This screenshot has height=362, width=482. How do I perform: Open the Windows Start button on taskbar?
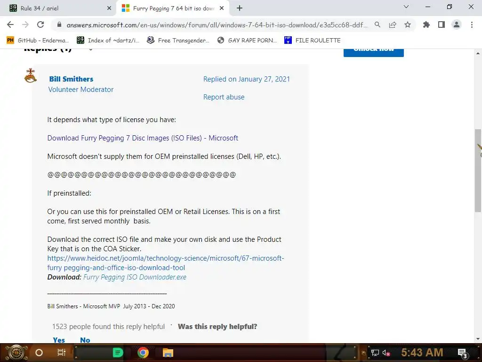(x=16, y=353)
